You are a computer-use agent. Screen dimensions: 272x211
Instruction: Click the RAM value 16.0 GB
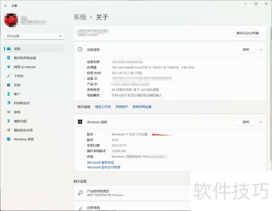127,73
